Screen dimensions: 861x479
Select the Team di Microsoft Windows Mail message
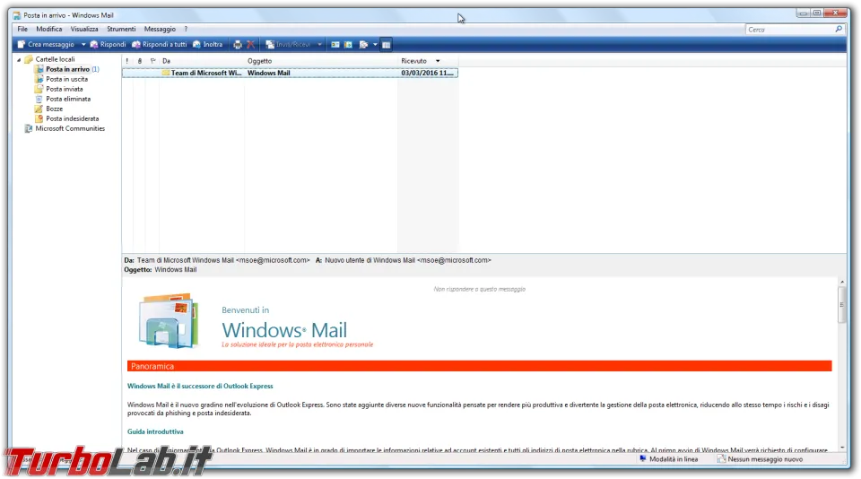(290, 73)
